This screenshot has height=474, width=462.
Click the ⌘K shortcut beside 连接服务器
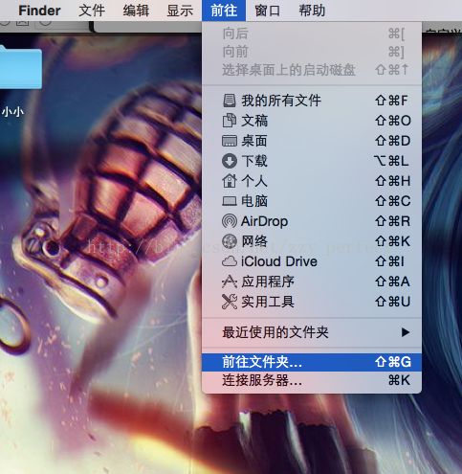coord(399,380)
